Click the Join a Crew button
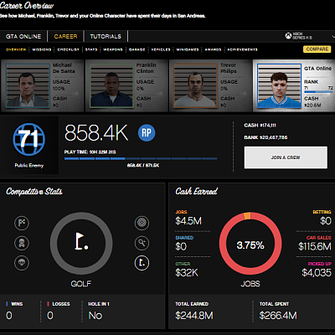The height and width of the screenshot is (335, 335). tap(286, 157)
